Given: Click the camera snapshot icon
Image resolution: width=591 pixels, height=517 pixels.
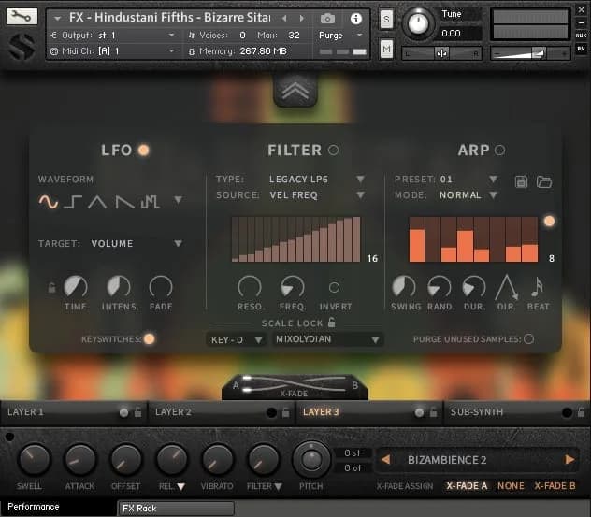Looking at the screenshot, I should click(x=327, y=19).
